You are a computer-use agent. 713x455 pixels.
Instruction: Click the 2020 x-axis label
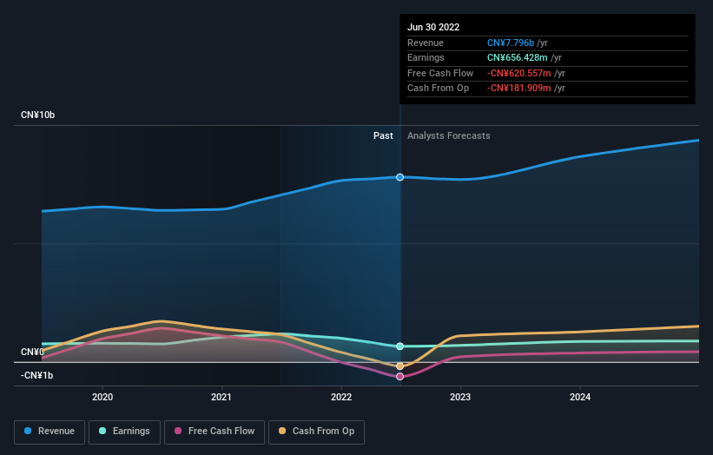coord(102,397)
